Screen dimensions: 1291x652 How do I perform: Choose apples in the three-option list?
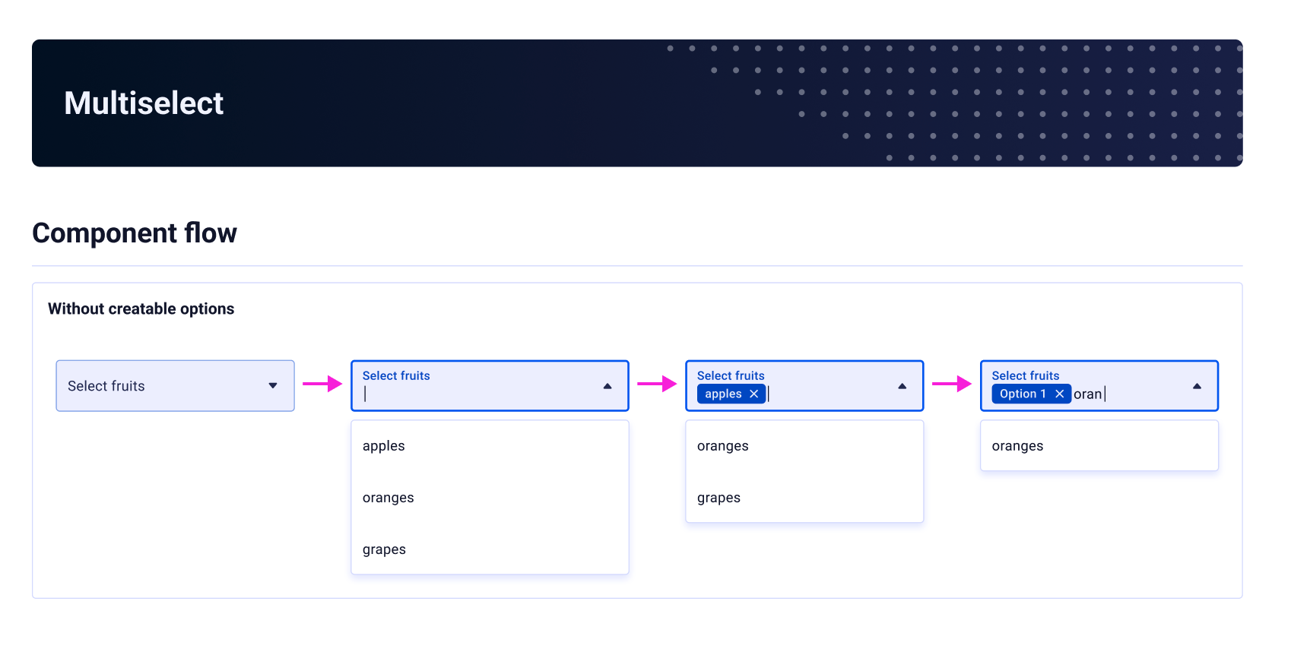[x=490, y=446]
